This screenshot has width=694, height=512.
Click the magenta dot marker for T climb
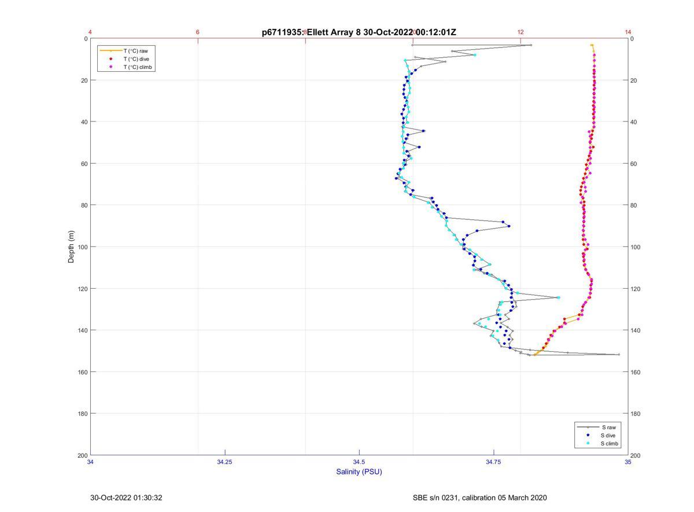[x=110, y=67]
